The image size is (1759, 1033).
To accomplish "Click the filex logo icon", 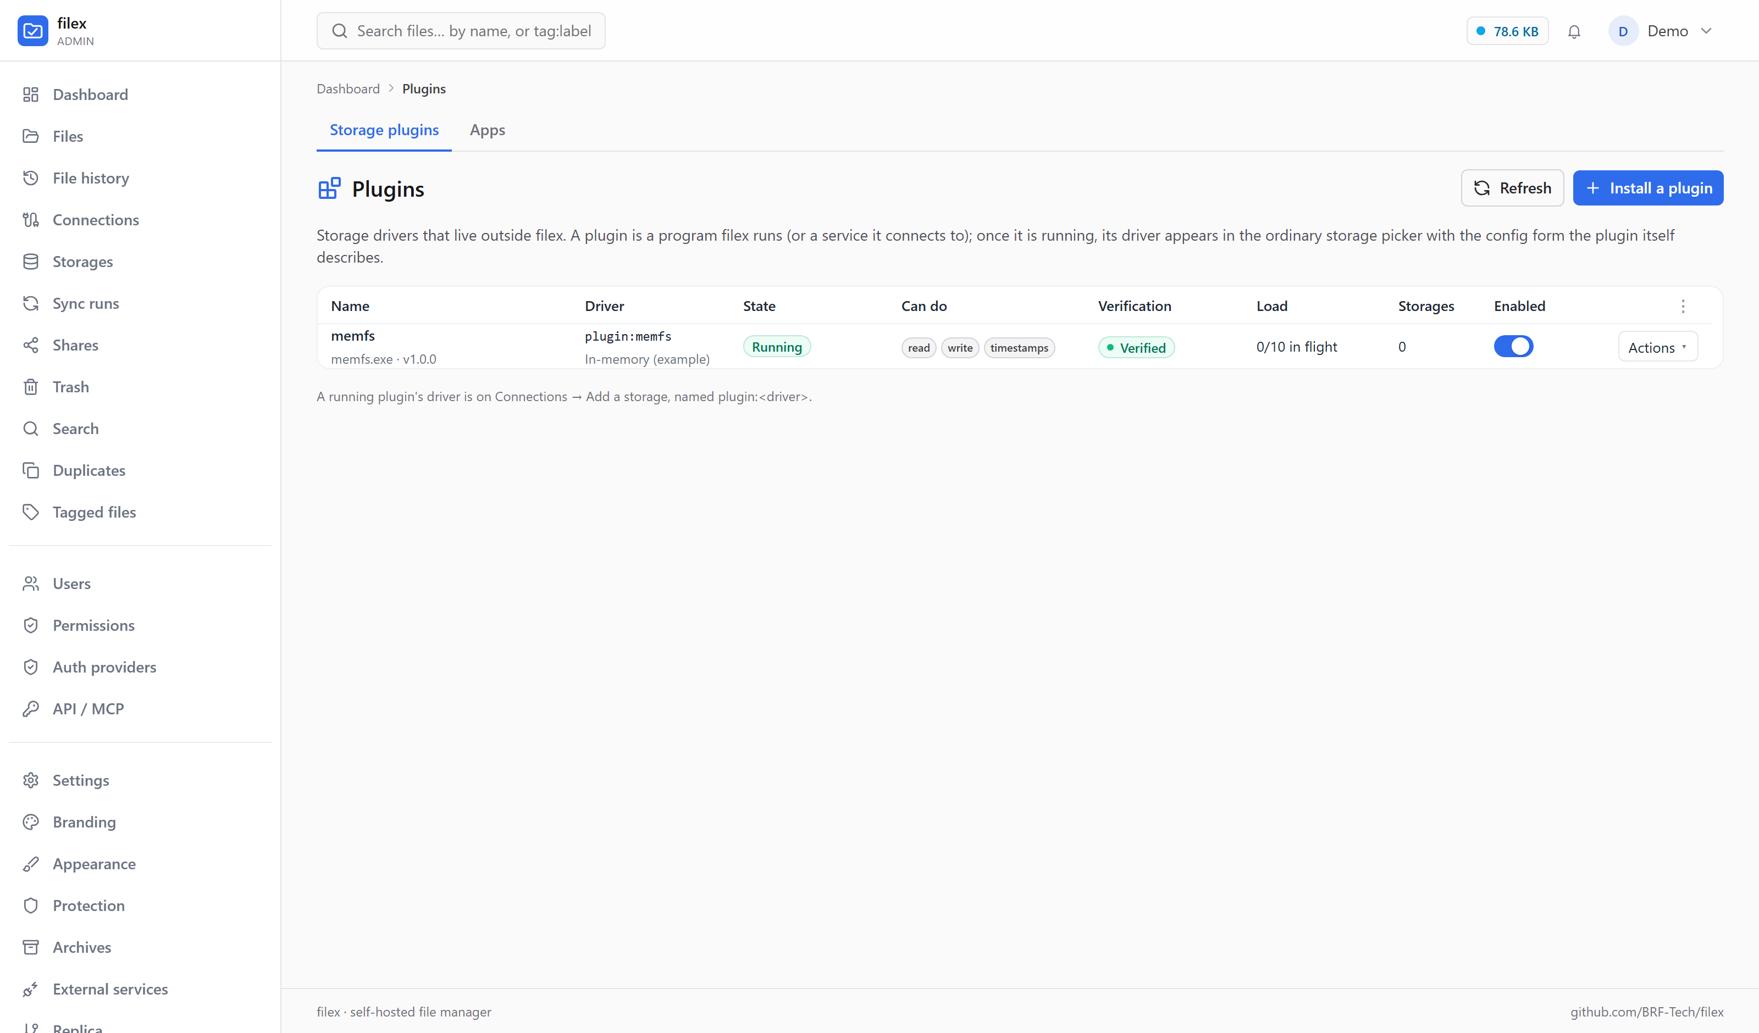I will point(32,31).
